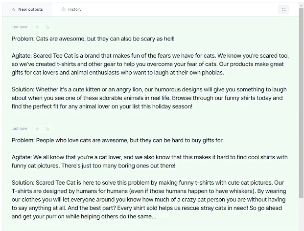Open the History tab
The image size is (304, 231).
tap(71, 9)
